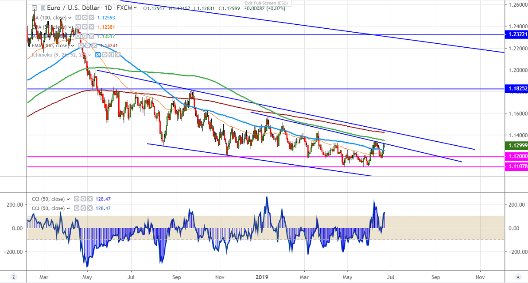Click the dark red EMA value 1.14241
Screen dimensions: 528x283
[x=109, y=46]
